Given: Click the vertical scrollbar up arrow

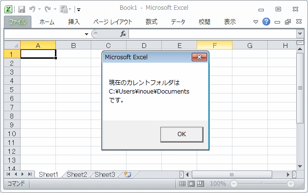Looking at the screenshot, I should (x=300, y=49).
